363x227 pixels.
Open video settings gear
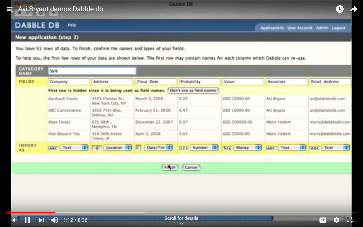tap(337, 220)
